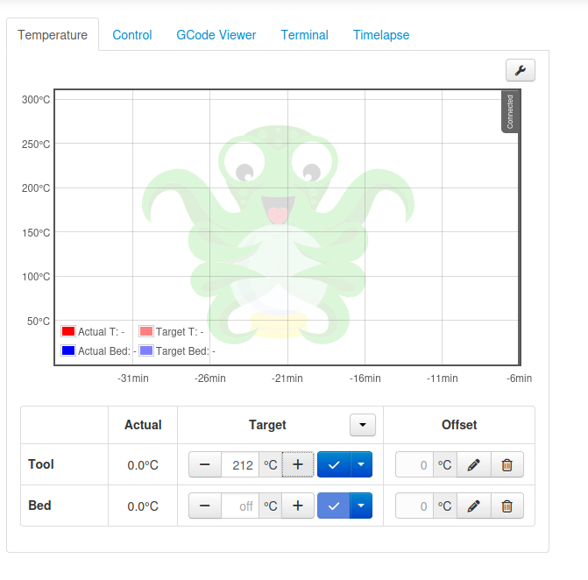
Task: Click the Tool target temperature field showing 212
Action: coord(240,464)
